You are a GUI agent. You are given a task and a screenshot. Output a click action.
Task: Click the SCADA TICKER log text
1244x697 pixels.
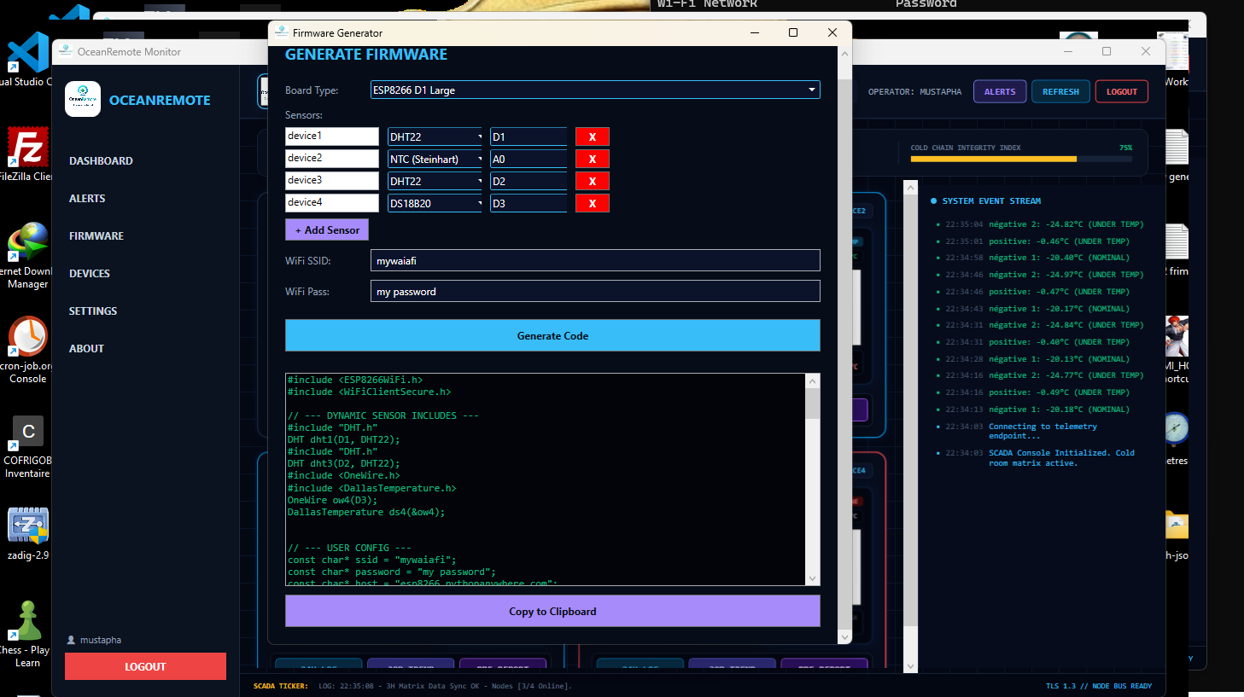pos(445,686)
